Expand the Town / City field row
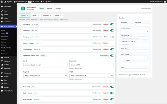The height and width of the screenshot is (104, 167). pyautogui.click(x=67, y=87)
